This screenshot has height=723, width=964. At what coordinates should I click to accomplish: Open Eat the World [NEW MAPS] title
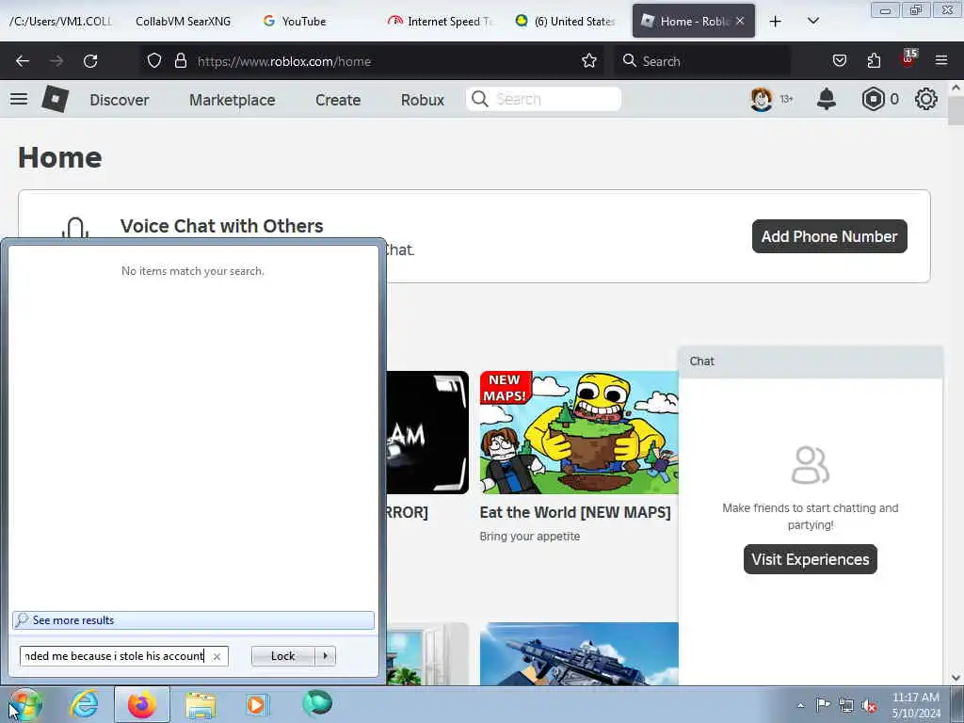(x=575, y=512)
